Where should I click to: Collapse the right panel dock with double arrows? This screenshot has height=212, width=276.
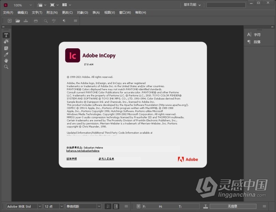(272, 27)
